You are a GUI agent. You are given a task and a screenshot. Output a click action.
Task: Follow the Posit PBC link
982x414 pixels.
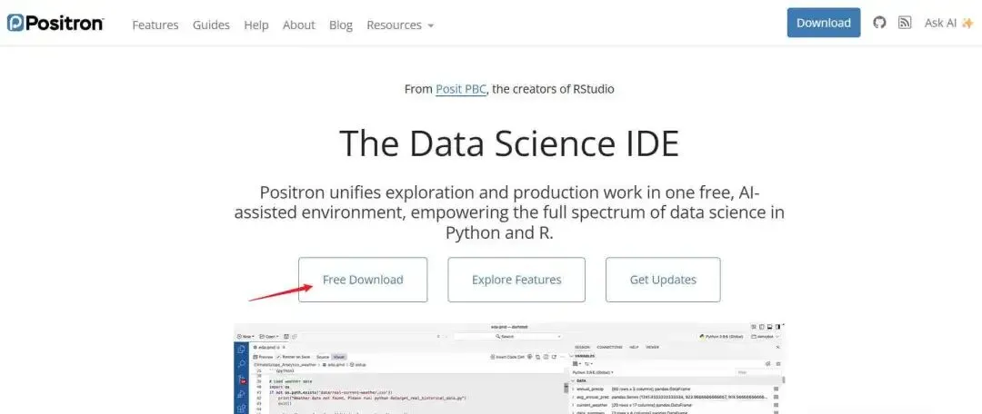(x=461, y=89)
